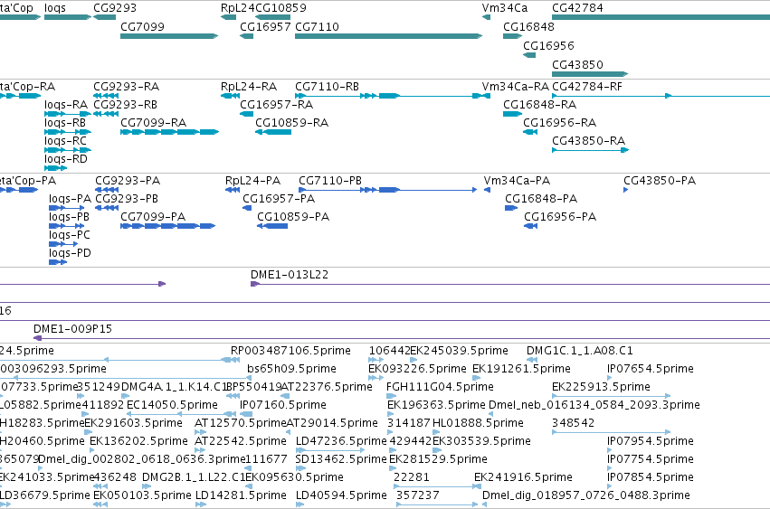770x509 pixels.
Task: Click protein CG7099-PA glyph
Action: pyautogui.click(x=168, y=226)
